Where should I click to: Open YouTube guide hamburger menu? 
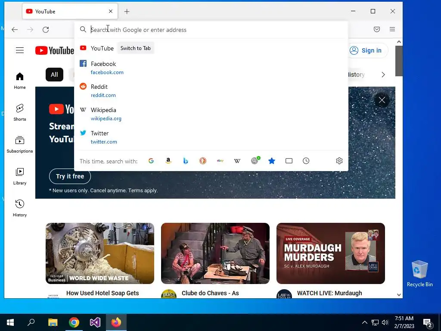20,50
